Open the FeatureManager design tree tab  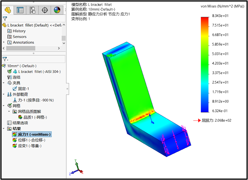[x=8, y=10]
